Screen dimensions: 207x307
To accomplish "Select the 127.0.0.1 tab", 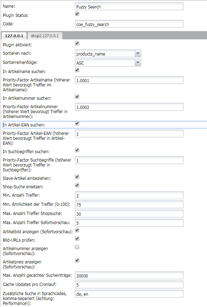I will pyautogui.click(x=14, y=36).
